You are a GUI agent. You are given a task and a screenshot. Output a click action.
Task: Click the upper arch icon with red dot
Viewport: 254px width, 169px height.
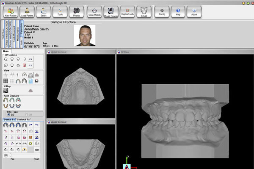[18, 100]
